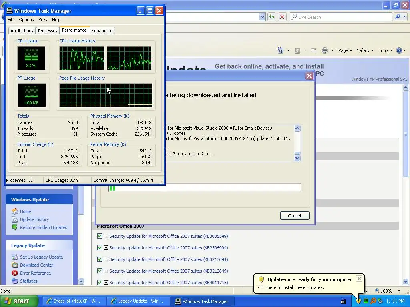The width and height of the screenshot is (410, 307).
Task: Expand details for update KB3213649
Action: point(106,271)
